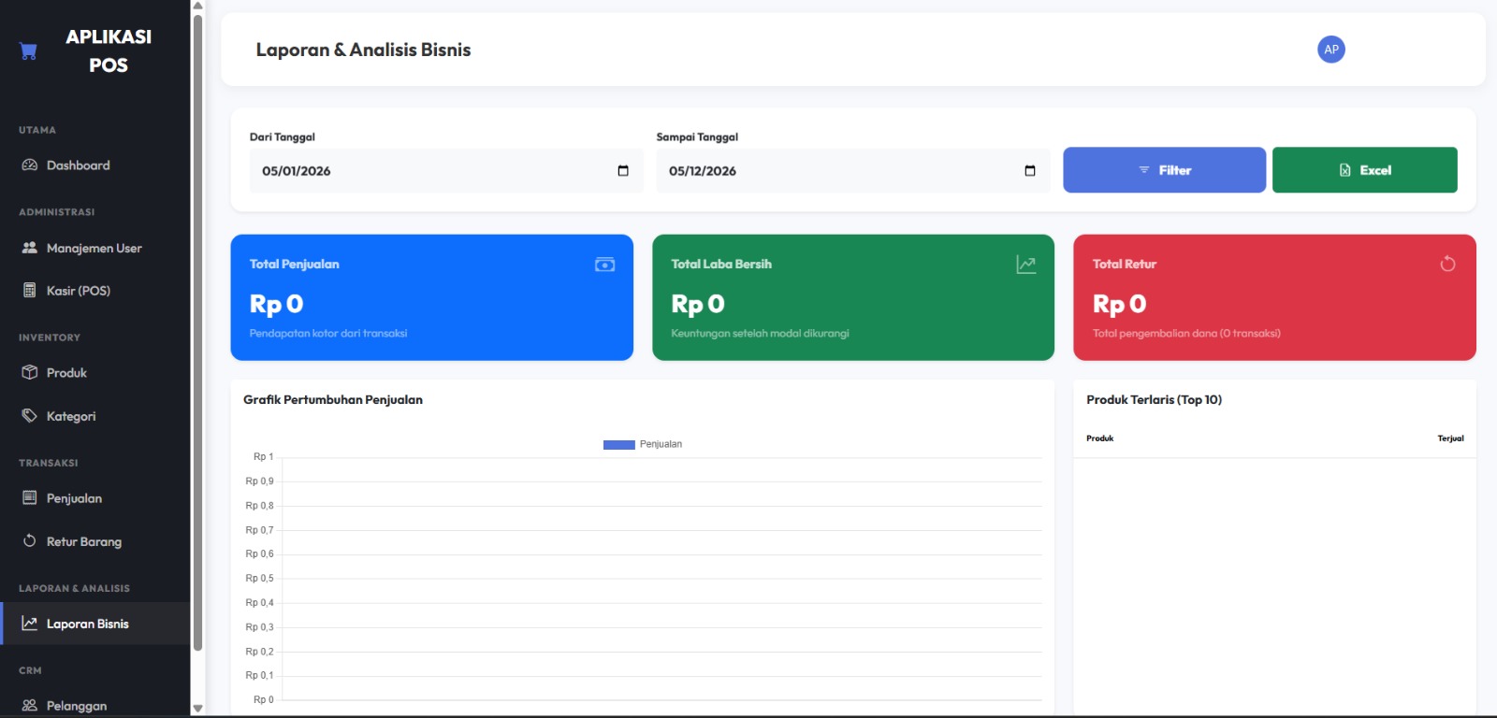Click the Penjualan legend label
This screenshot has height=718, width=1497.
tap(661, 444)
